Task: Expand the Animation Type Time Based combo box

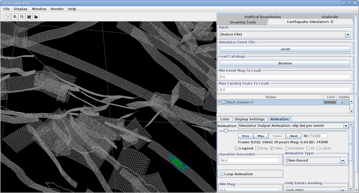Action: click(x=342, y=161)
